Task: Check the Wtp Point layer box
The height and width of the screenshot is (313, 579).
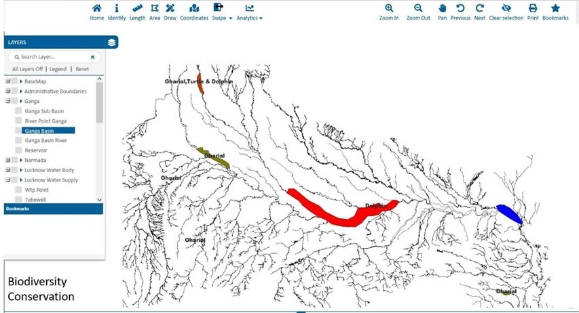Action: [x=19, y=190]
